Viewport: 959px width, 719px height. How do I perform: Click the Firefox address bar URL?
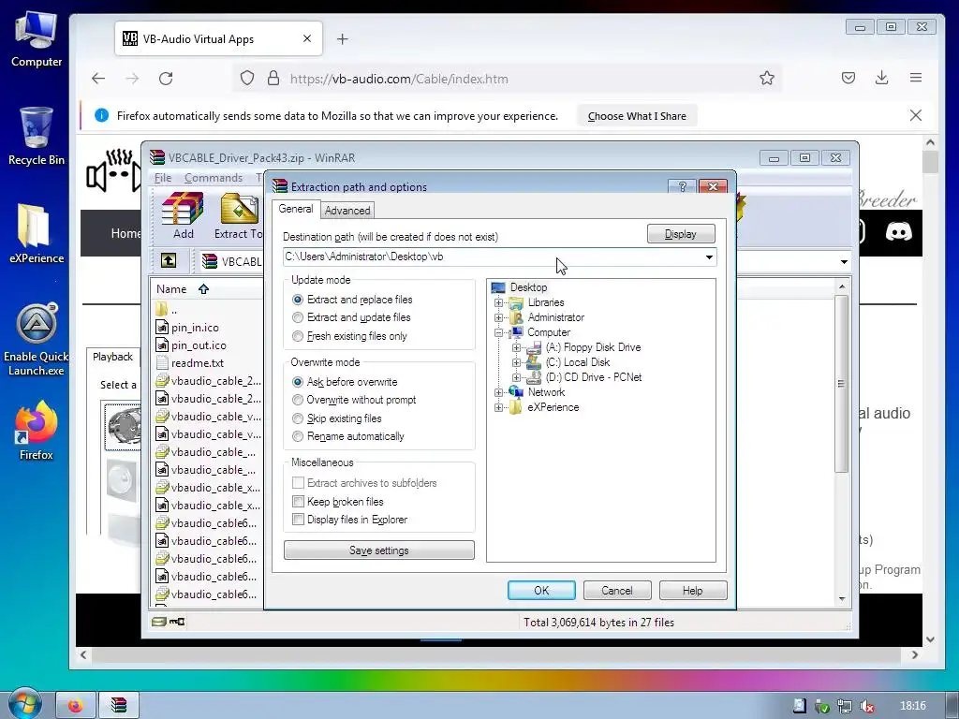(399, 79)
